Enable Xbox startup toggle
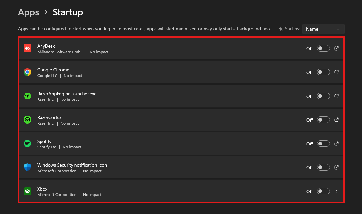Viewport: 362px width, 214px height. pyautogui.click(x=323, y=191)
